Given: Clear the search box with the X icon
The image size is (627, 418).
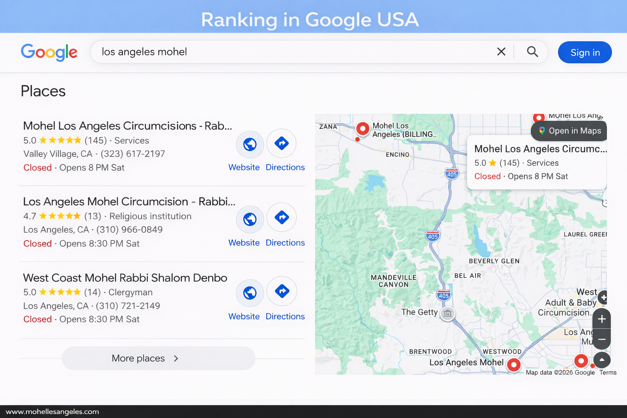Looking at the screenshot, I should coord(501,52).
